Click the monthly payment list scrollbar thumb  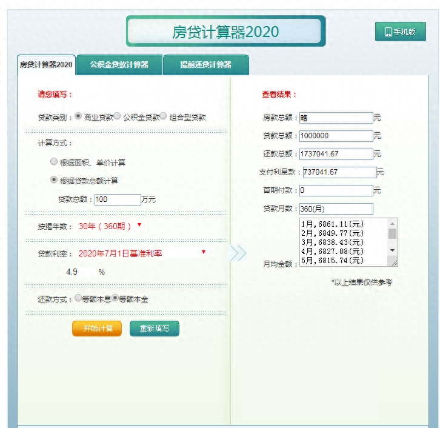(392, 234)
